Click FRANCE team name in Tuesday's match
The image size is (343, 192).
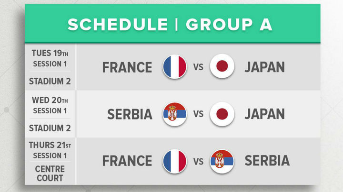[127, 67]
